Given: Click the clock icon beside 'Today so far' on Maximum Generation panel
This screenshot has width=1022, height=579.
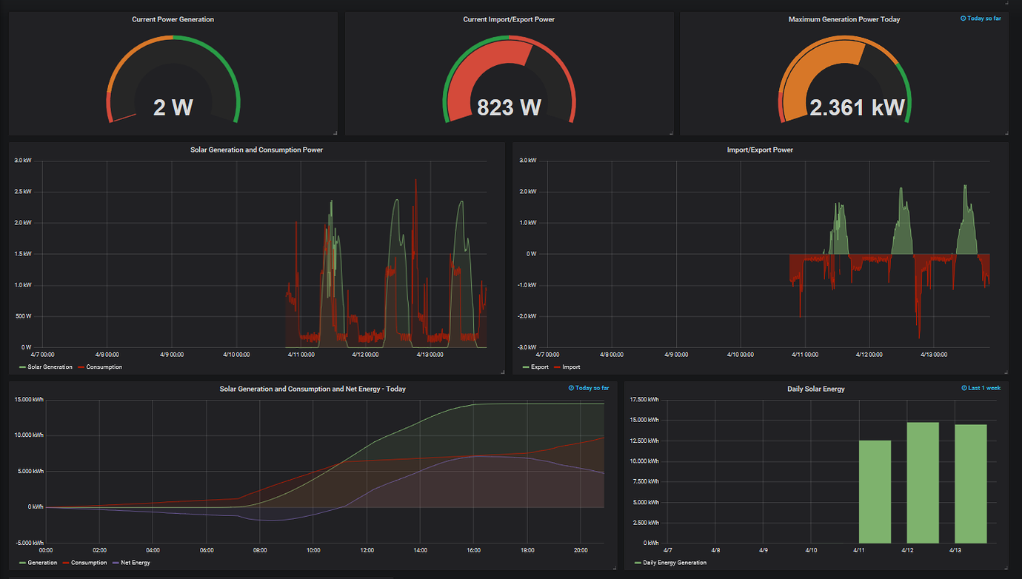Looking at the screenshot, I should (x=964, y=18).
